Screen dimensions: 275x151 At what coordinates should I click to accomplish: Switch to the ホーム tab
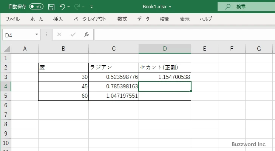click(37, 19)
